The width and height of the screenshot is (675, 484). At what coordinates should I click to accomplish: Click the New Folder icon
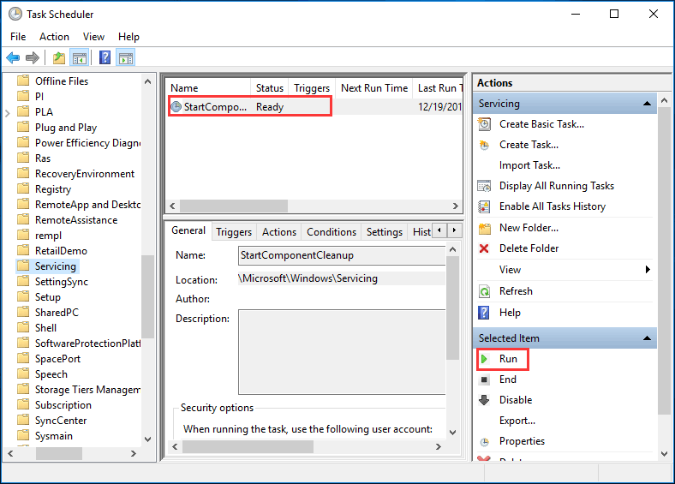coord(485,228)
